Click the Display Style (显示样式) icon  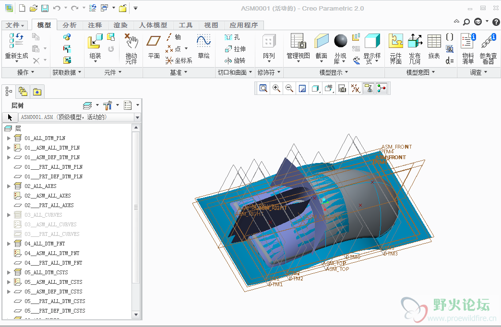pyautogui.click(x=372, y=41)
